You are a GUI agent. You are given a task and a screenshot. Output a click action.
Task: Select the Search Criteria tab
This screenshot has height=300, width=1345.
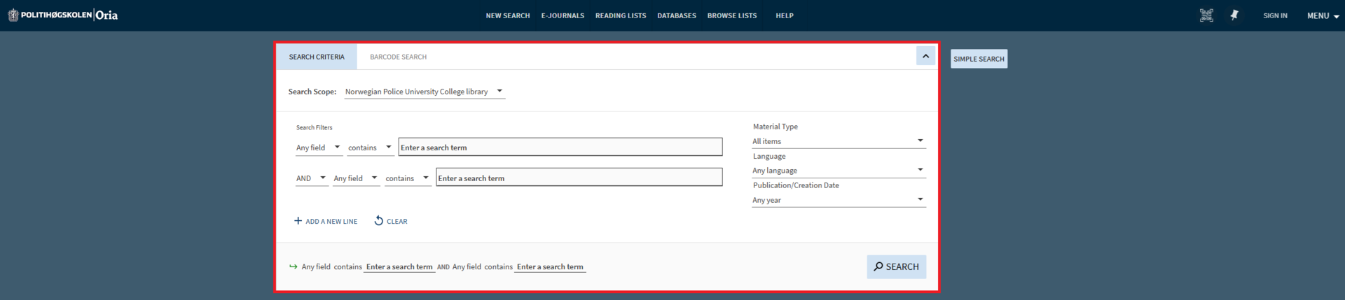317,57
